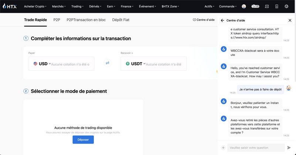Click the 'Hello, you've reached customer service' message
Image resolution: width=296 pixels, height=155 pixels.
coord(255,72)
